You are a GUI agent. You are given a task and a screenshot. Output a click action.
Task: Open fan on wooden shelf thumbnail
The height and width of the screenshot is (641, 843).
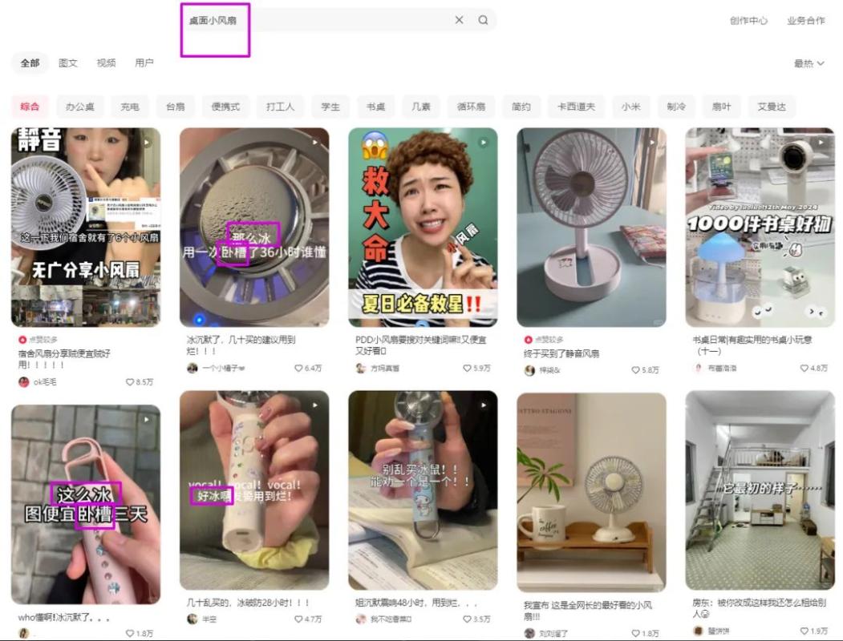point(591,492)
